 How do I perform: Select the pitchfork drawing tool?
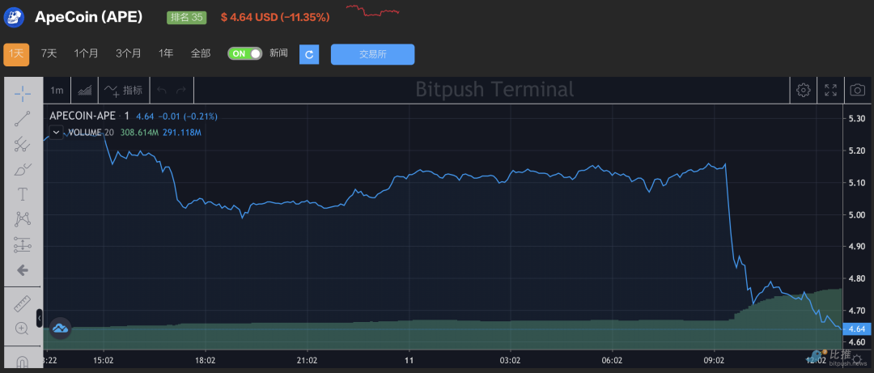click(23, 144)
